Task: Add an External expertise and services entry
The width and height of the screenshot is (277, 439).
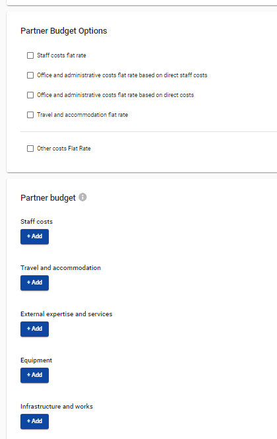Action: tap(34, 329)
